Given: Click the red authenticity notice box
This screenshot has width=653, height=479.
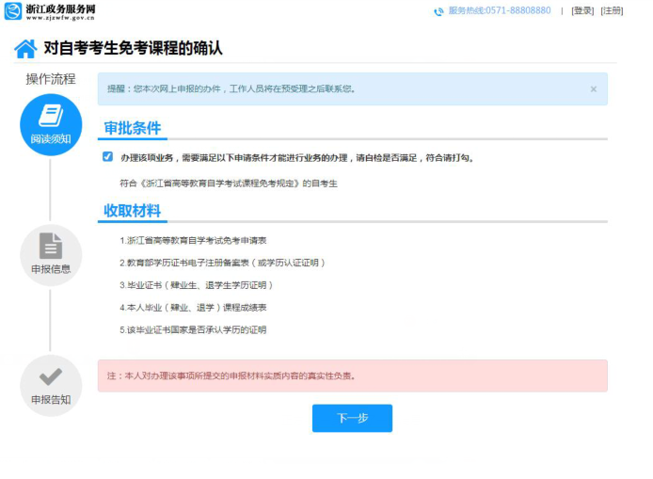Looking at the screenshot, I should [x=352, y=375].
